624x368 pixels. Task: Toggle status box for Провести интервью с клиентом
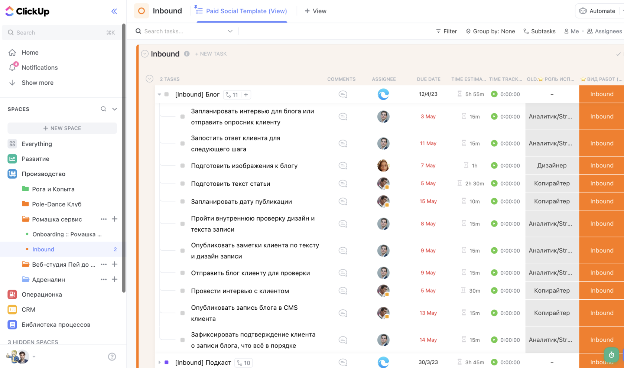[x=182, y=291]
